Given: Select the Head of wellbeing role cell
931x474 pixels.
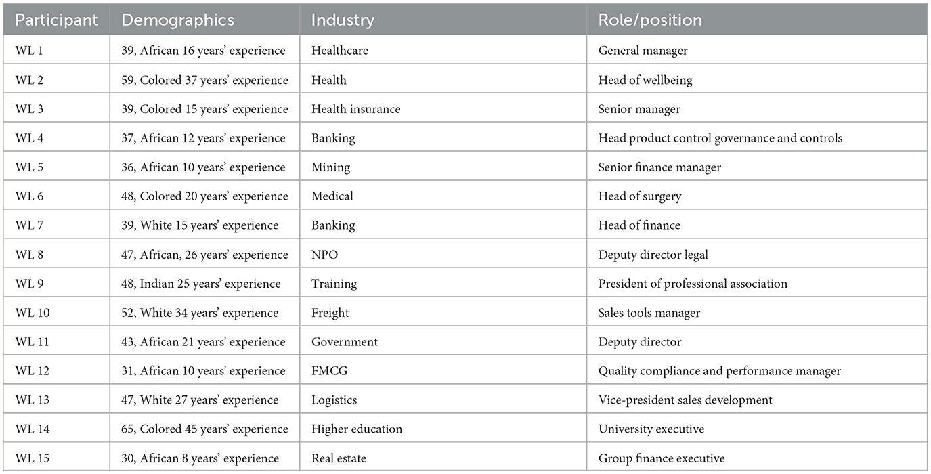Looking at the screenshot, I should point(645,80).
